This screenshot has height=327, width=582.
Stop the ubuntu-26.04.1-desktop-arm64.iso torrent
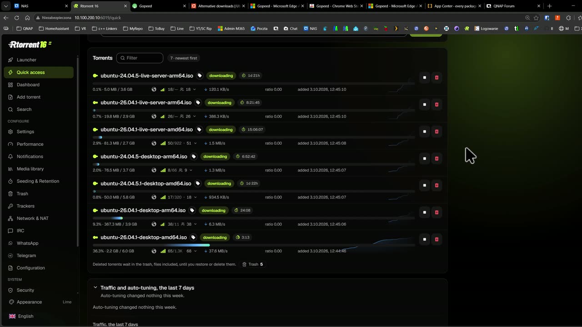(425, 213)
